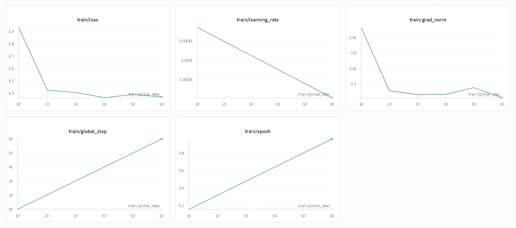Select the 50 y-axis tick on train/global_step chart
Viewport: 516px width, 228px height.
click(11, 153)
